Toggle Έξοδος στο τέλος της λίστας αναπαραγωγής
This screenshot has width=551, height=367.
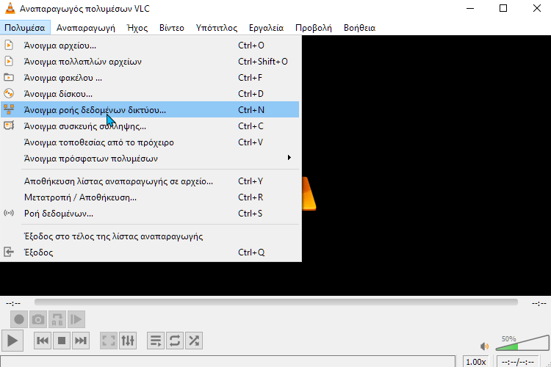pos(150,236)
